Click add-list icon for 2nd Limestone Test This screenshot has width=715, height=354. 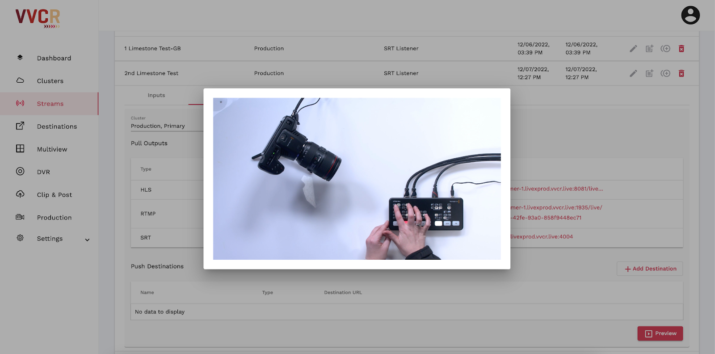point(649,73)
